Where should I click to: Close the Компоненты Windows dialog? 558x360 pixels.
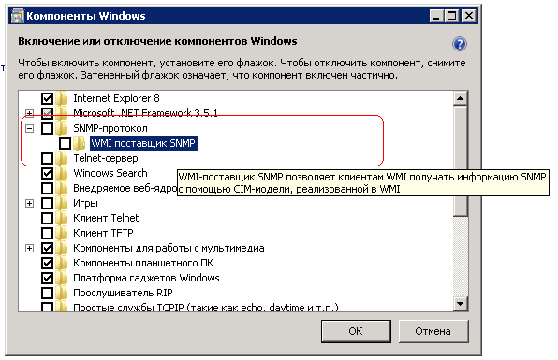(x=469, y=16)
